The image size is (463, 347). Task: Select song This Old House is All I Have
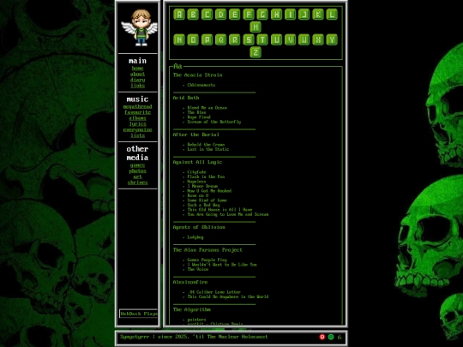219,210
